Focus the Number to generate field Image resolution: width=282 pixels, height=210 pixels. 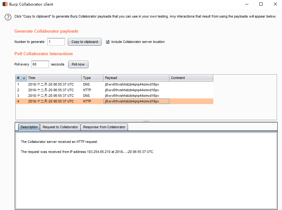[x=56, y=42]
